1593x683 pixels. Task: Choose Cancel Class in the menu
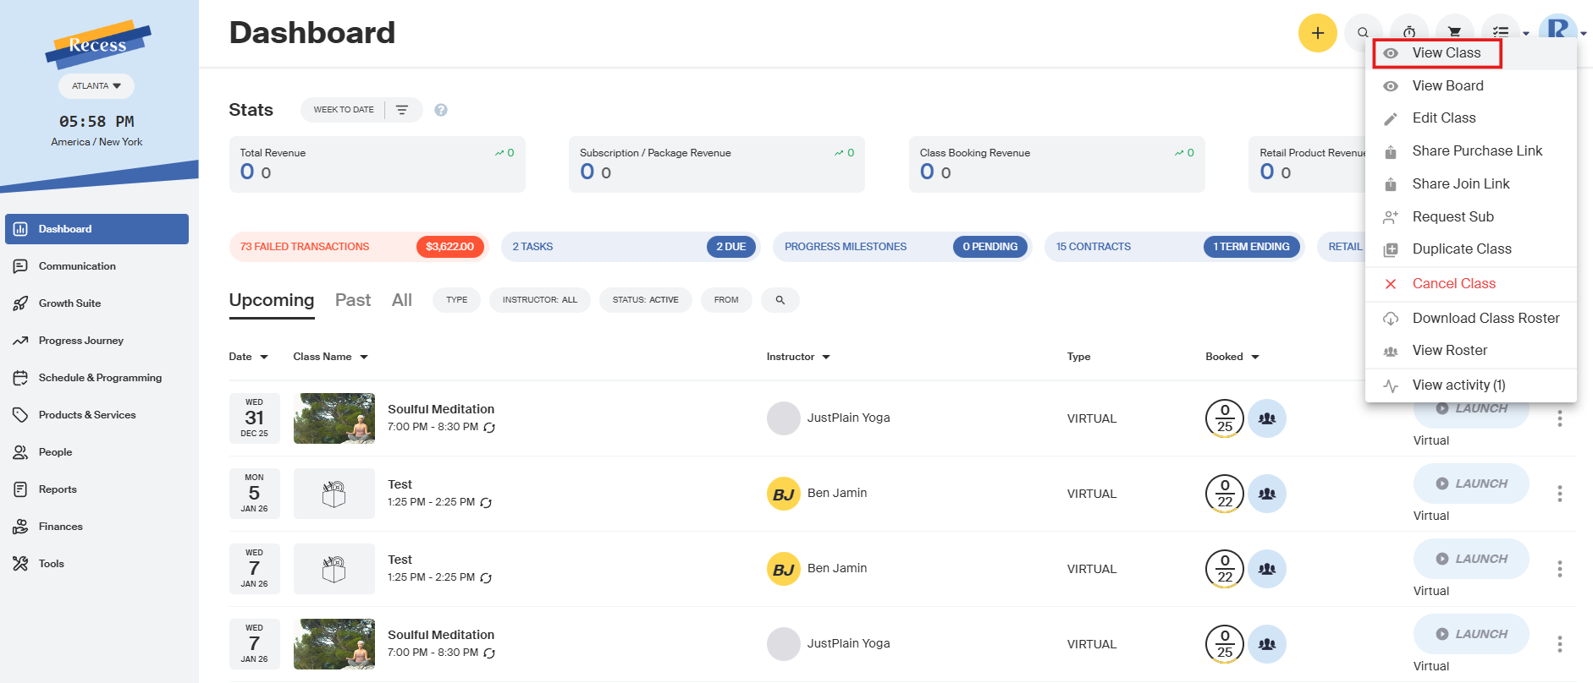(1453, 284)
